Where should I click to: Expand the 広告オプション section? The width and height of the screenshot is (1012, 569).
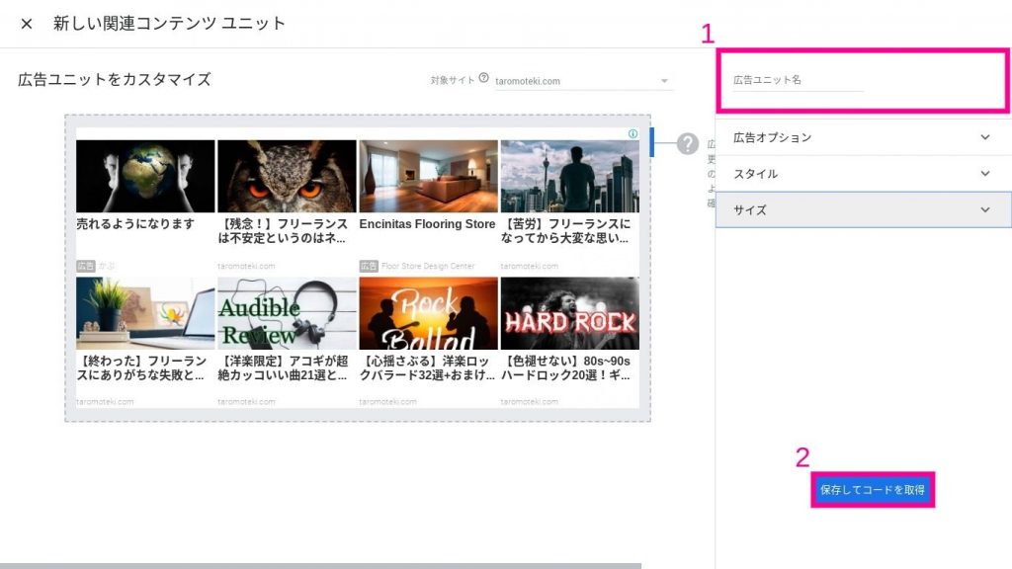[x=863, y=137]
